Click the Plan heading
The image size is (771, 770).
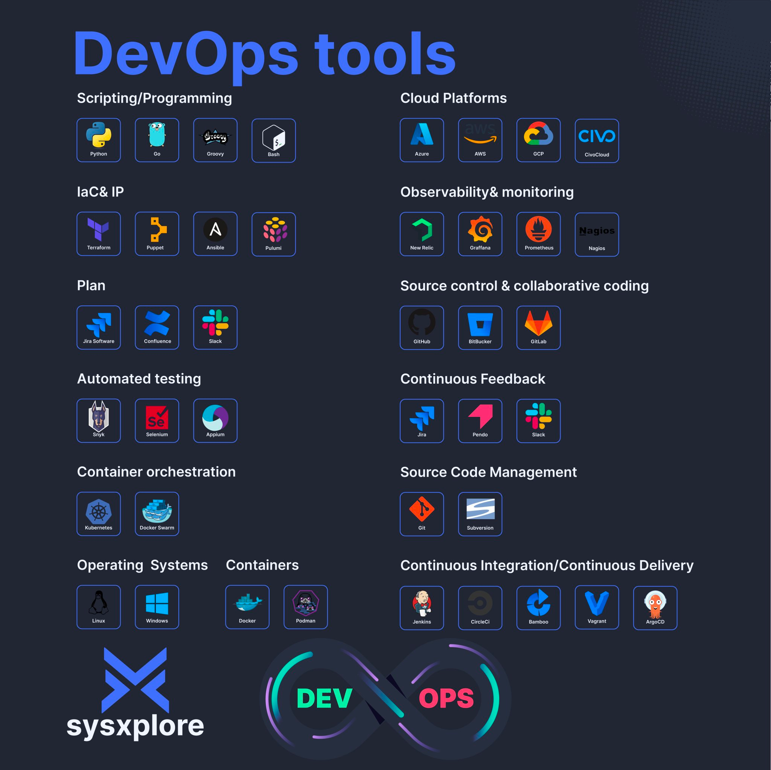coord(91,286)
